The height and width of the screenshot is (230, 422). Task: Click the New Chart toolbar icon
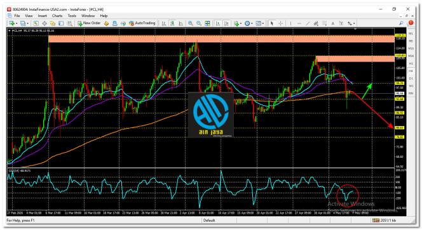coord(11,23)
